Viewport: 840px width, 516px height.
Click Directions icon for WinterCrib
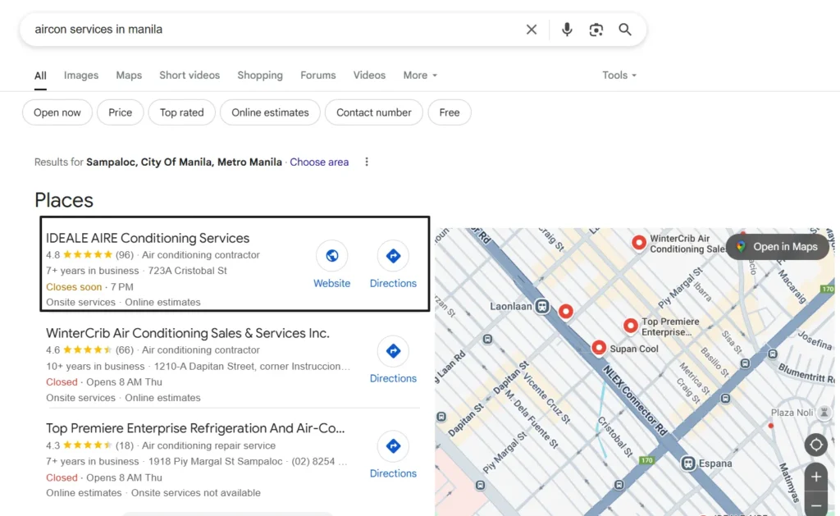[x=393, y=351]
